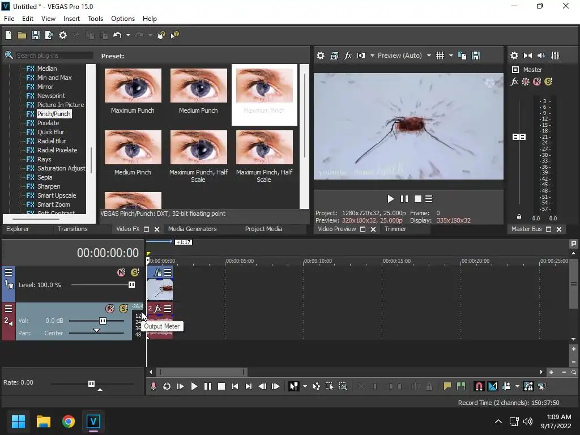Toggle Loop Playback in the transport bar
This screenshot has width=580, height=435.
167,386
